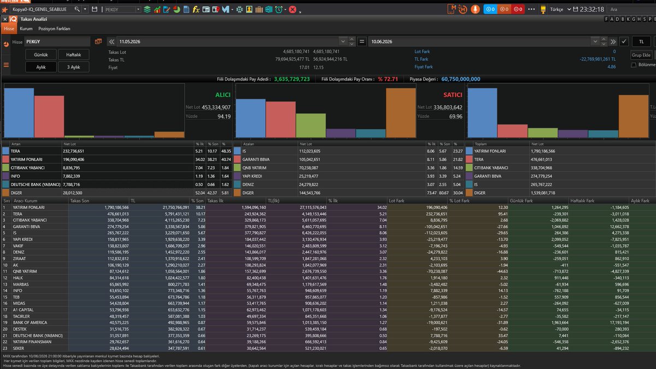Open the orange hamburger menu sidebar icon
656x369 pixels.
click(5, 65)
